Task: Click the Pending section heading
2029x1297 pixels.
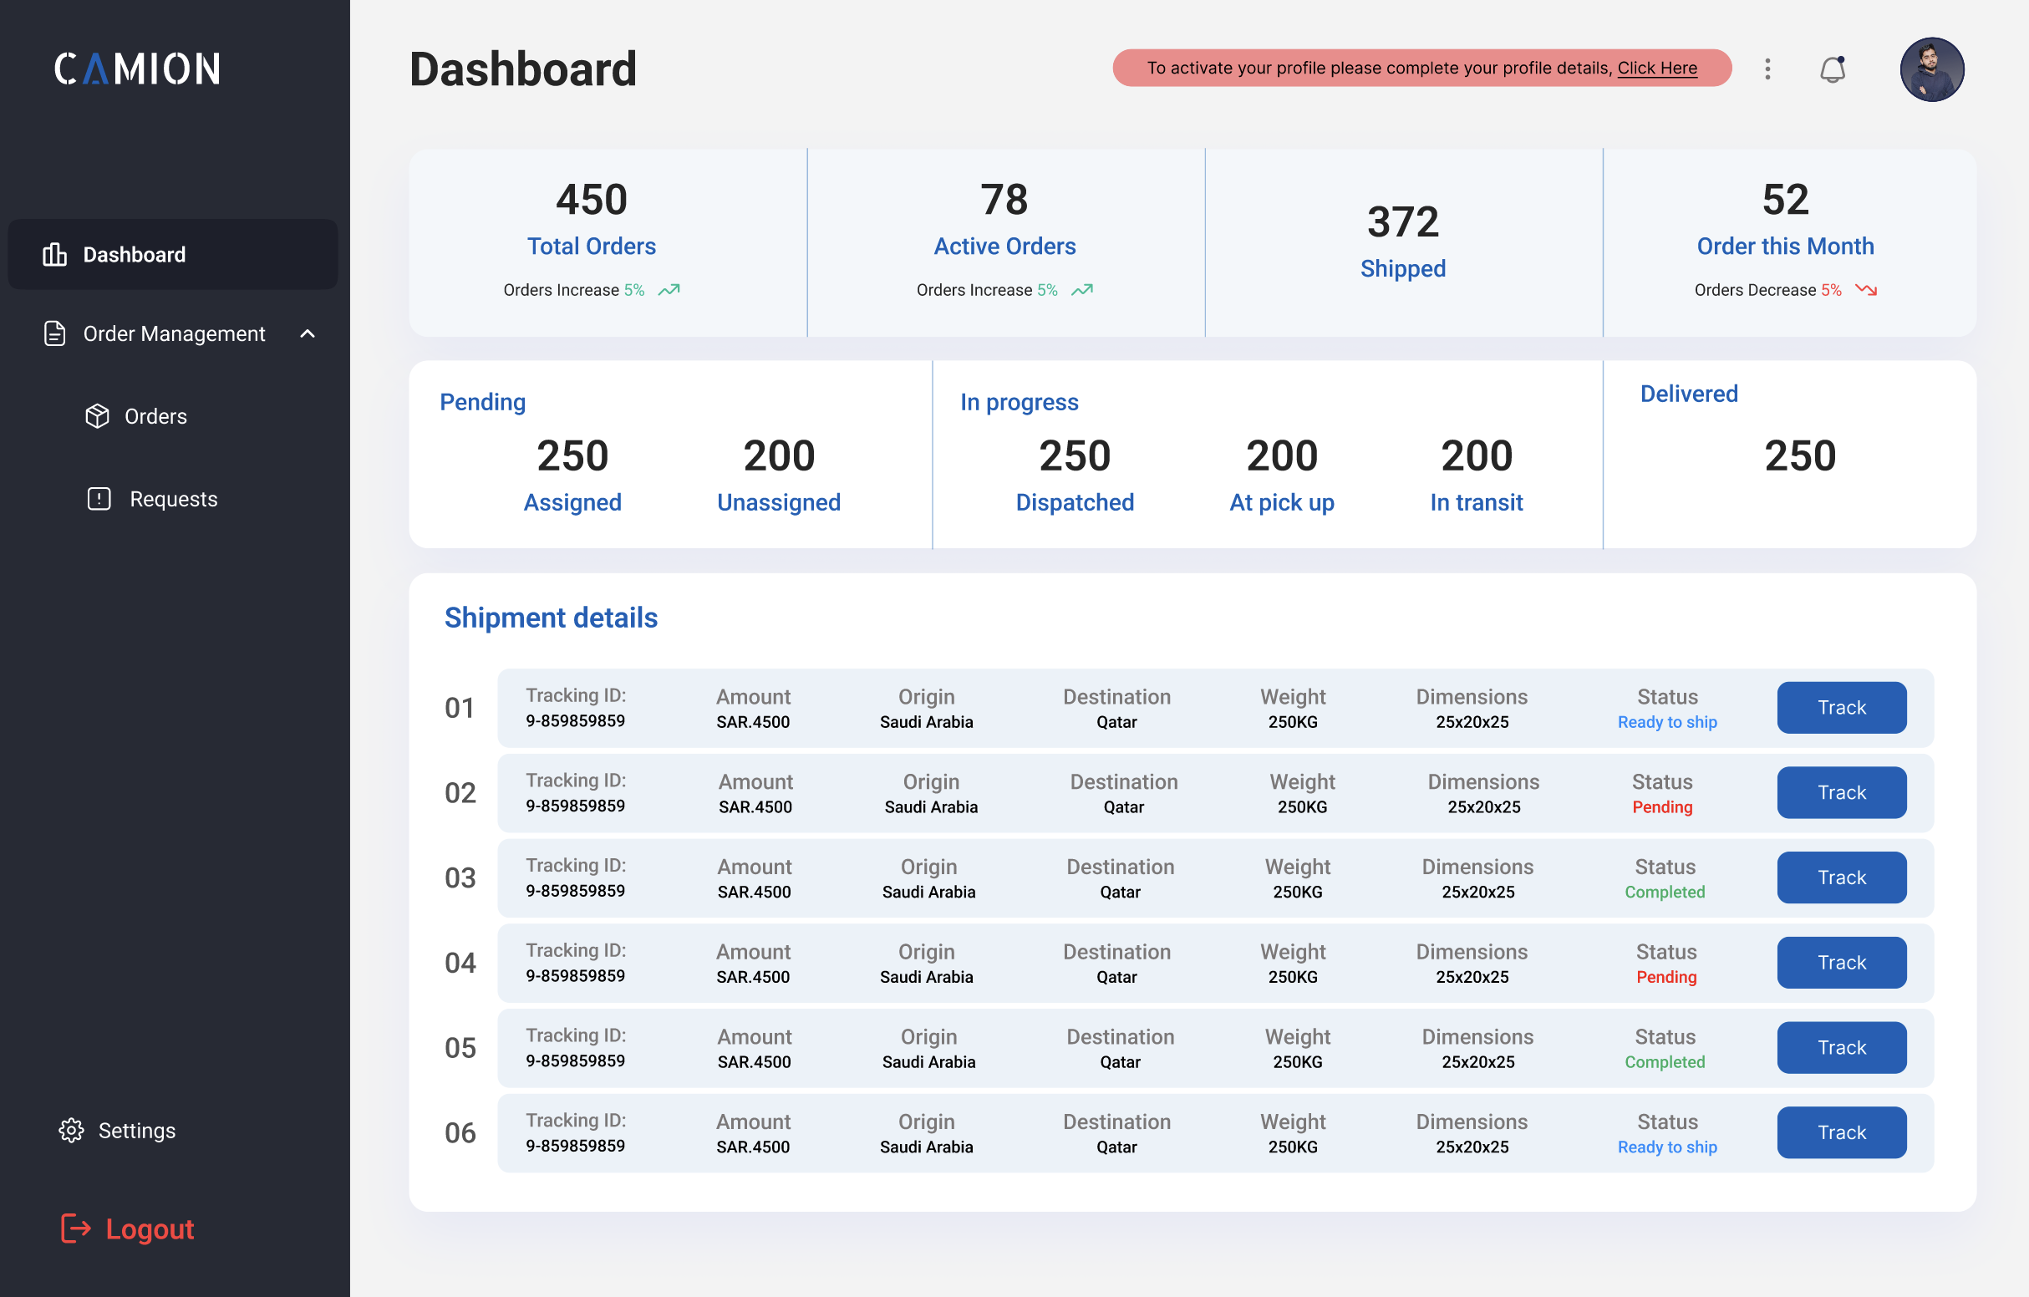Action: (x=483, y=402)
